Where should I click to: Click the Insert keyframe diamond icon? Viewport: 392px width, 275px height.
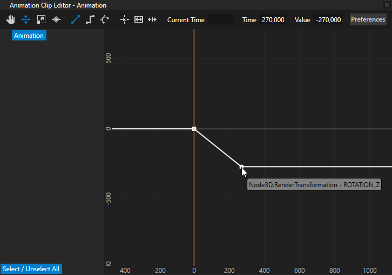56,19
